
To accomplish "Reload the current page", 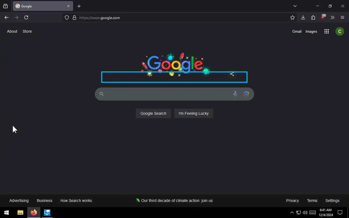I will pyautogui.click(x=26, y=17).
